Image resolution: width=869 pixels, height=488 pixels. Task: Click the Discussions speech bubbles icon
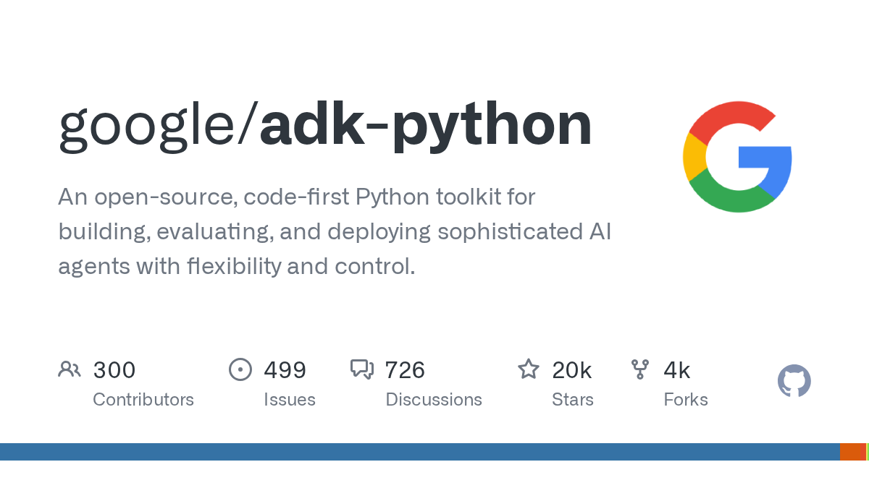[x=362, y=369]
